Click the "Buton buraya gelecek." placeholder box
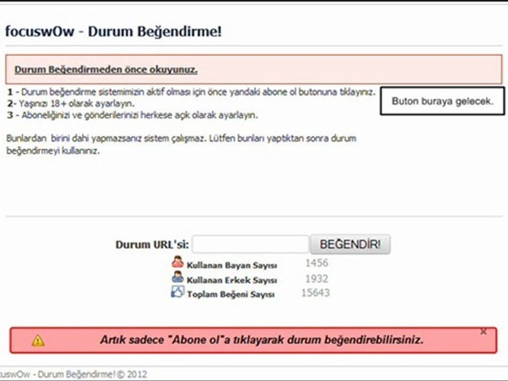Screen dimensions: 508x381 [442, 101]
